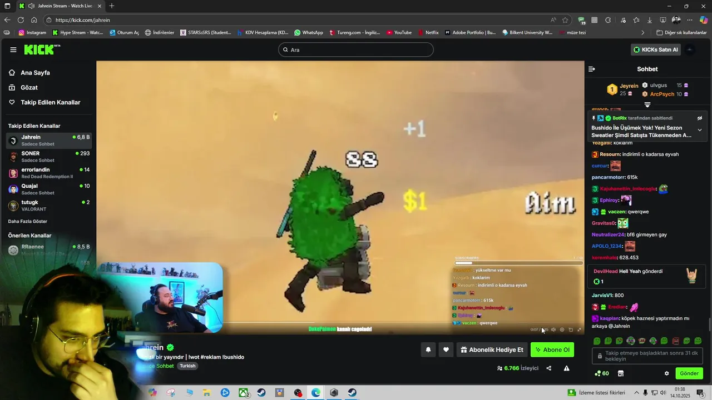Click the Ara search box

(355, 49)
